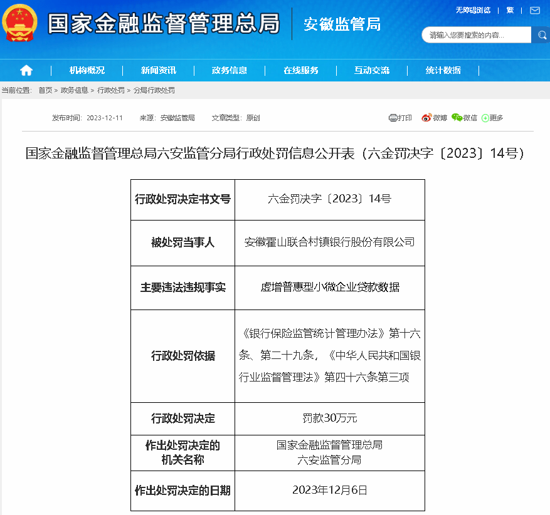The height and width of the screenshot is (515, 550).
Task: Click the 2023年12月6日 date cell
Action: point(330,490)
